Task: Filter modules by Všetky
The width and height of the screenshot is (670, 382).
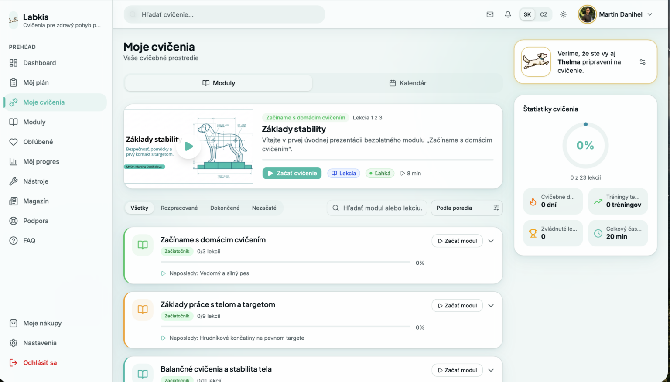Action: click(140, 208)
